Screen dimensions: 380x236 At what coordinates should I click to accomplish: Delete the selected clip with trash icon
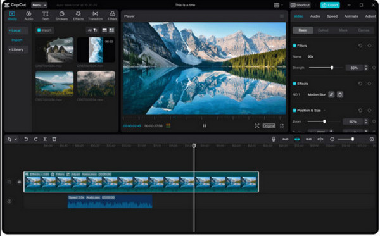(x=54, y=139)
